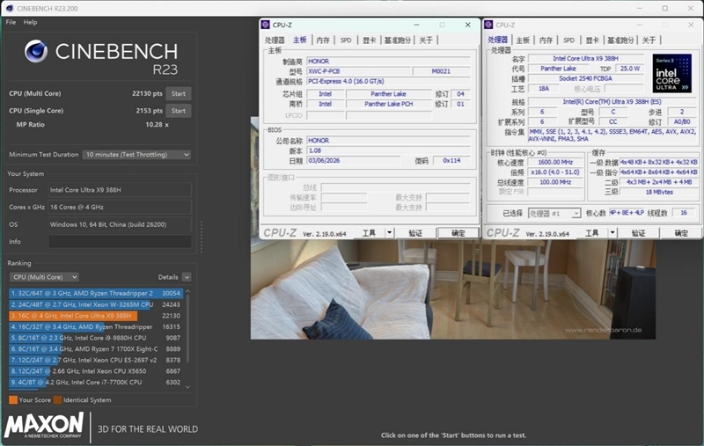Click the ranking list scroll-up arrow

(x=187, y=292)
